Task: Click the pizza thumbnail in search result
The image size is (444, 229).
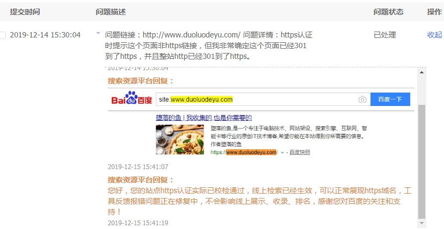Action: 180,140
